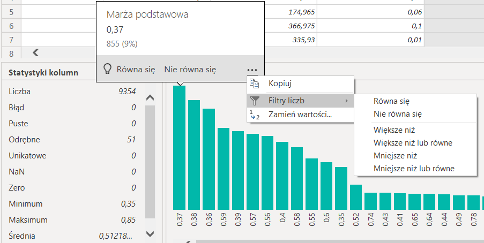Select row header number 6
The height and width of the screenshot is (243, 484).
point(11,26)
